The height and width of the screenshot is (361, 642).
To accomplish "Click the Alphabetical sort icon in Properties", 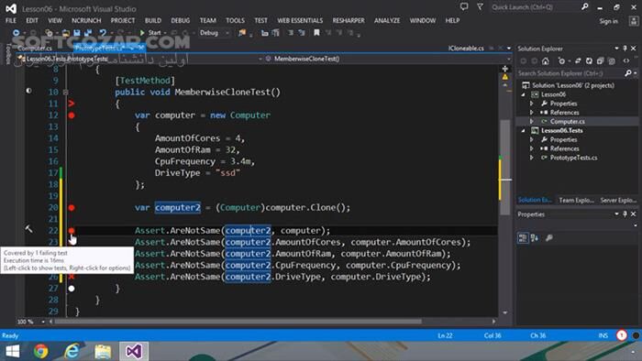I will click(x=535, y=238).
